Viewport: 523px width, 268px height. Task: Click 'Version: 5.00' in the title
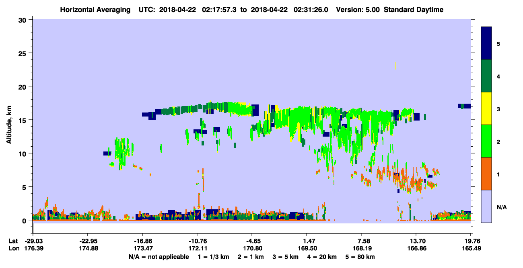pos(358,10)
